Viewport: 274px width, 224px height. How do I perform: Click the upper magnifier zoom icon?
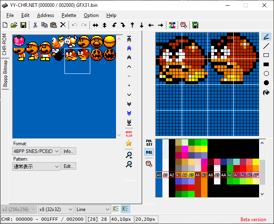[129, 155]
